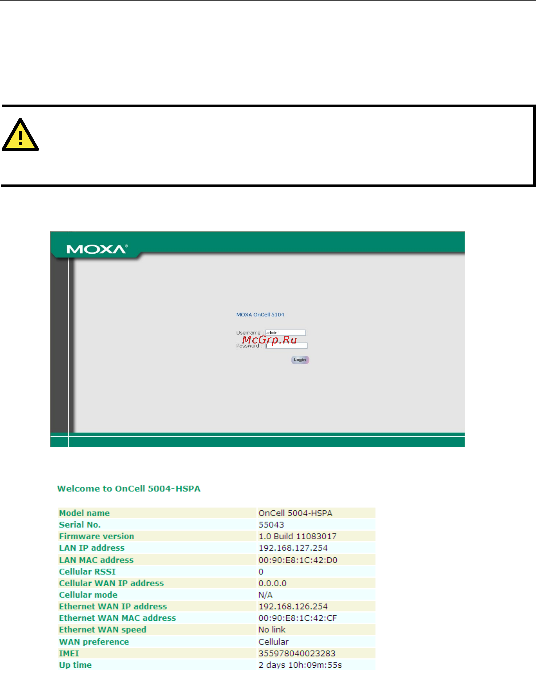Click the 'WAN preference' row label
The width and height of the screenshot is (536, 679).
94,642
